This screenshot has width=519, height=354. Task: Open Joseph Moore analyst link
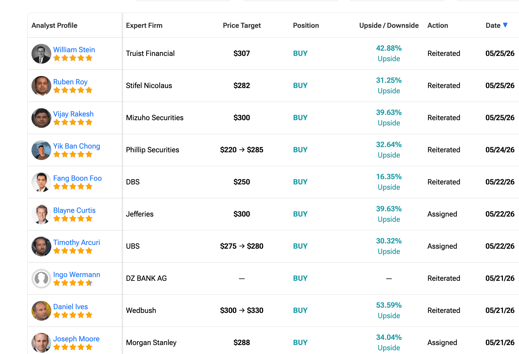point(76,339)
